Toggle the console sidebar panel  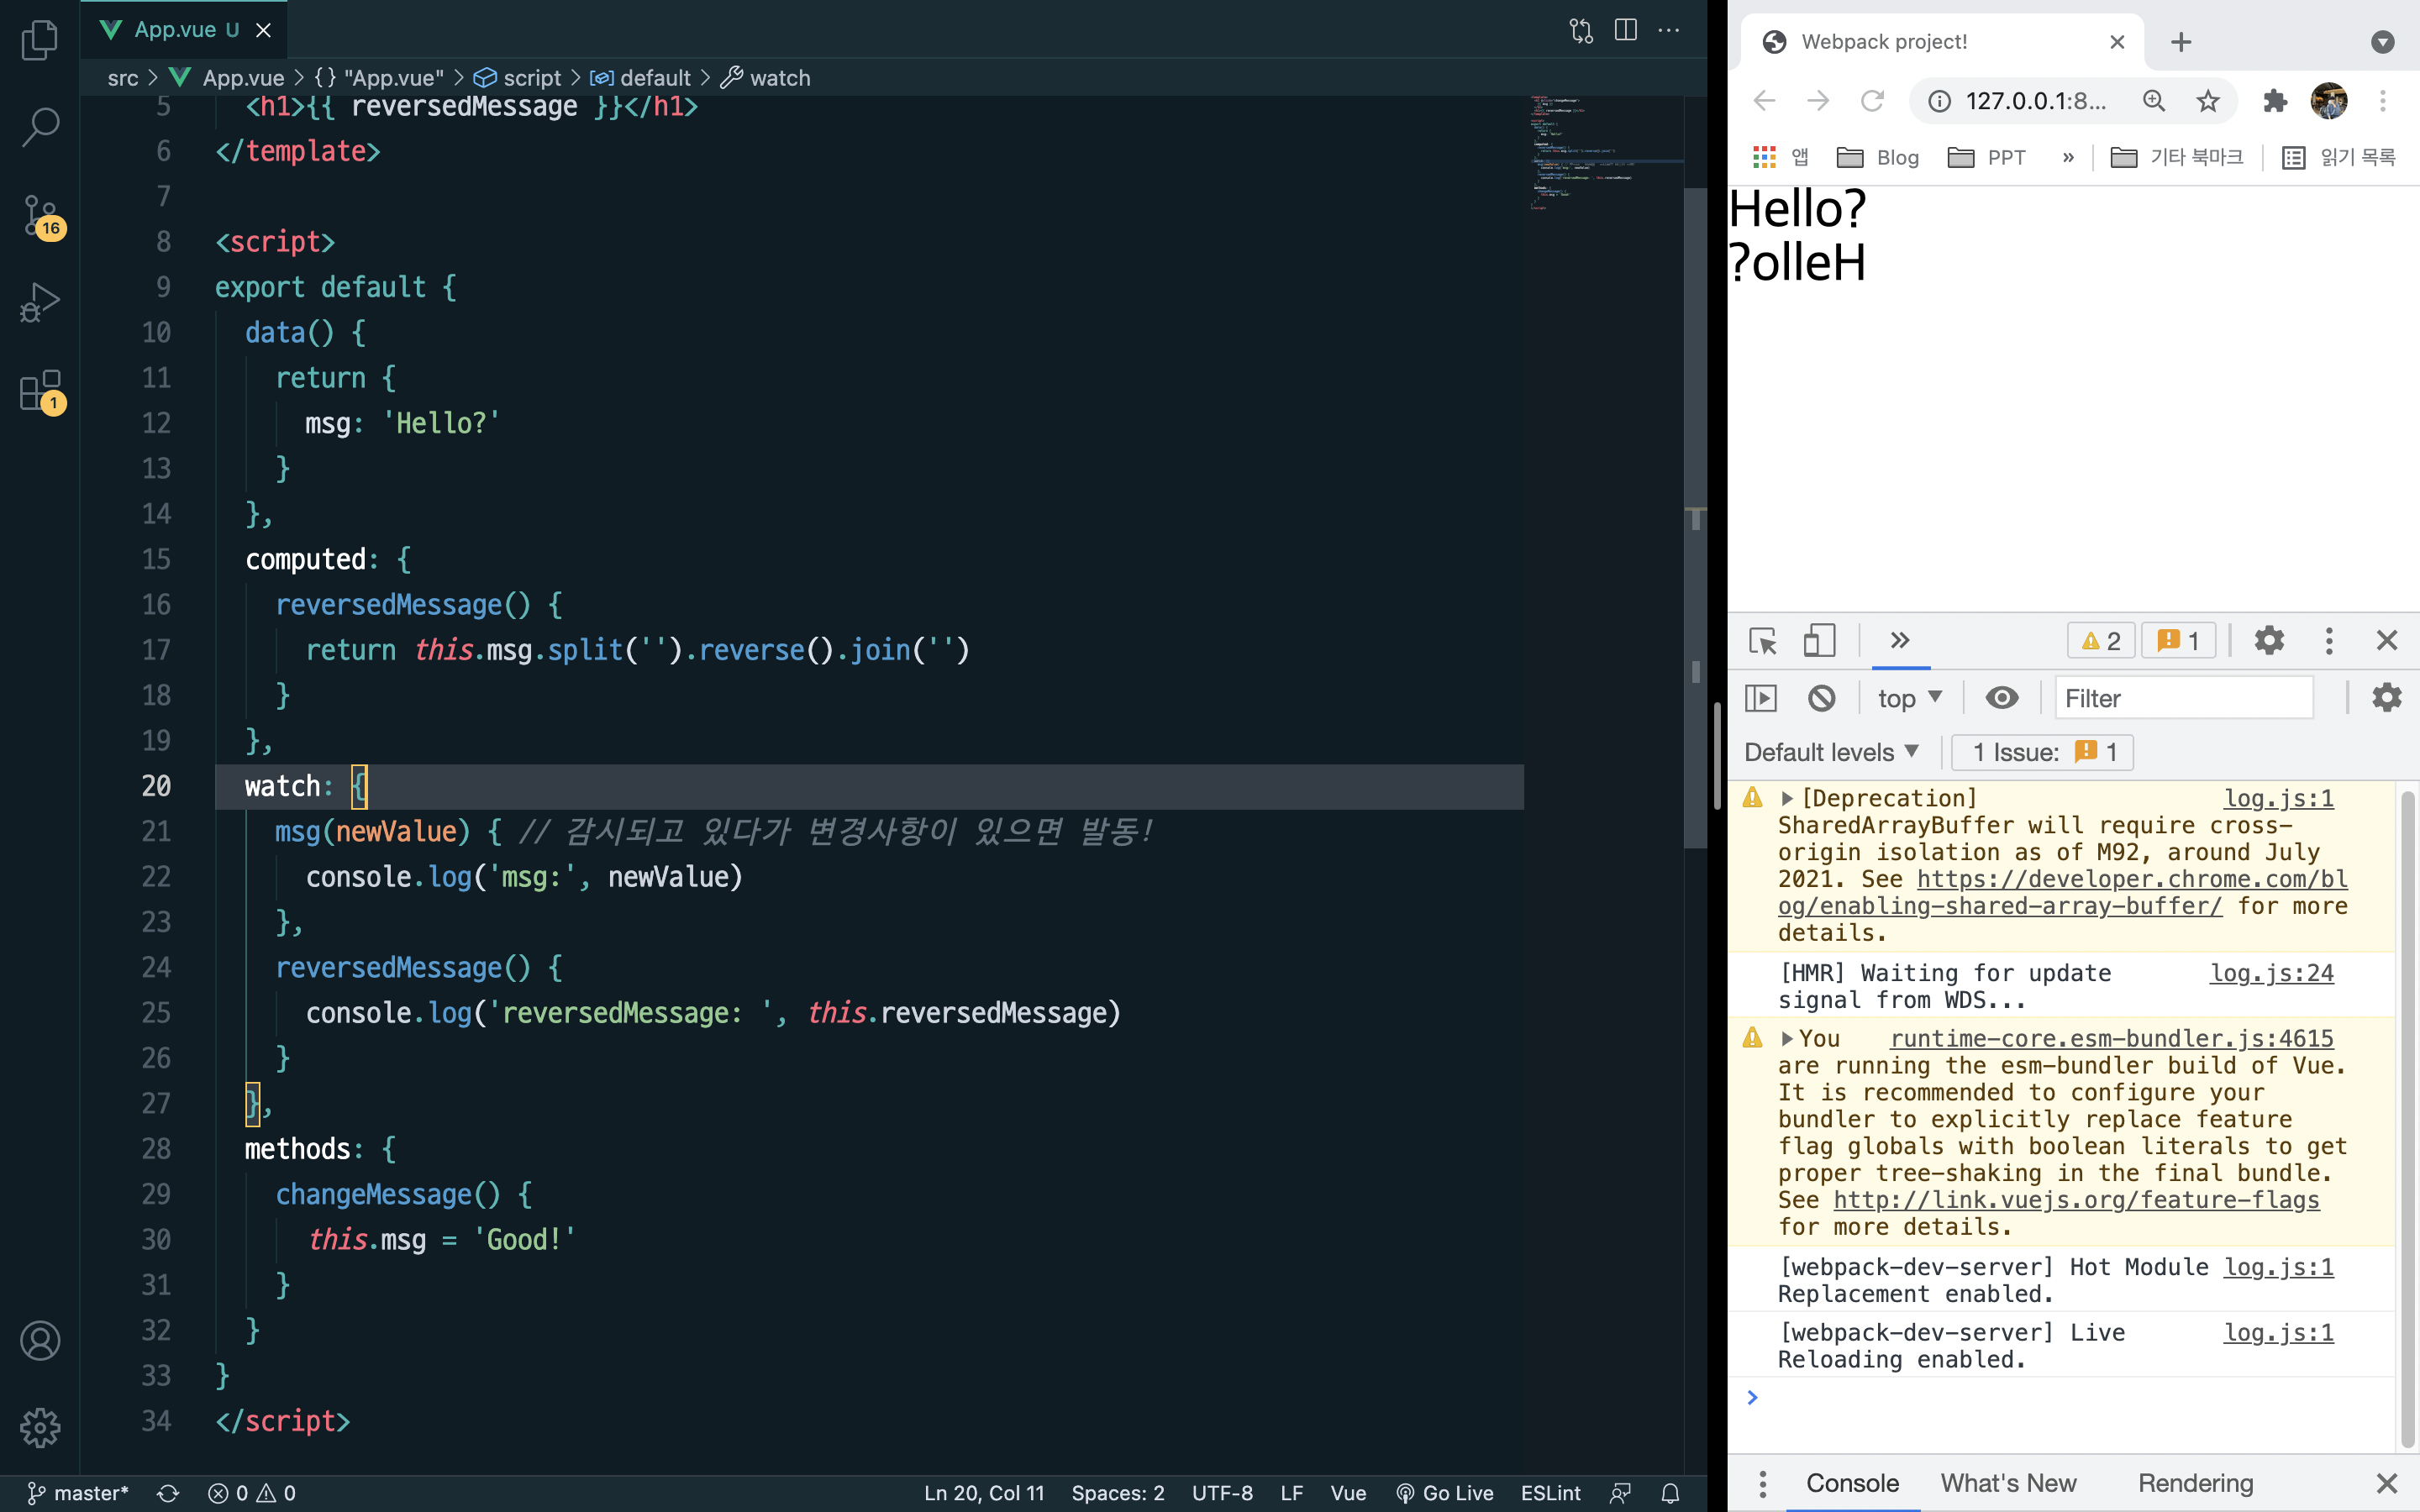point(1761,698)
